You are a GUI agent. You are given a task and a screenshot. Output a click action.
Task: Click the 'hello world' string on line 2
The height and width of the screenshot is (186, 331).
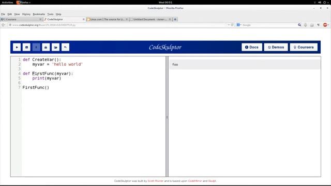click(67, 64)
